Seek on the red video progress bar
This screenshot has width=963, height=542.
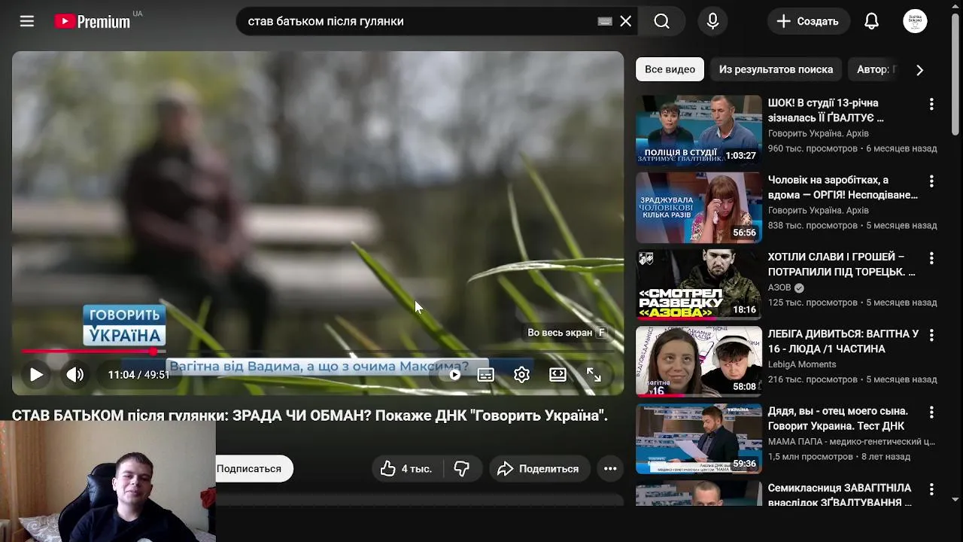tap(317, 352)
